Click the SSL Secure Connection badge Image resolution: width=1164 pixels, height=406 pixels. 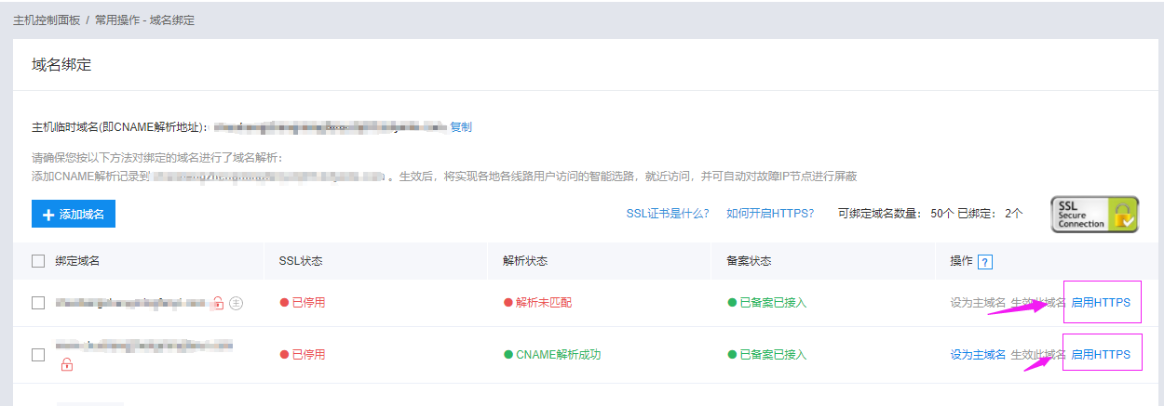(1094, 214)
